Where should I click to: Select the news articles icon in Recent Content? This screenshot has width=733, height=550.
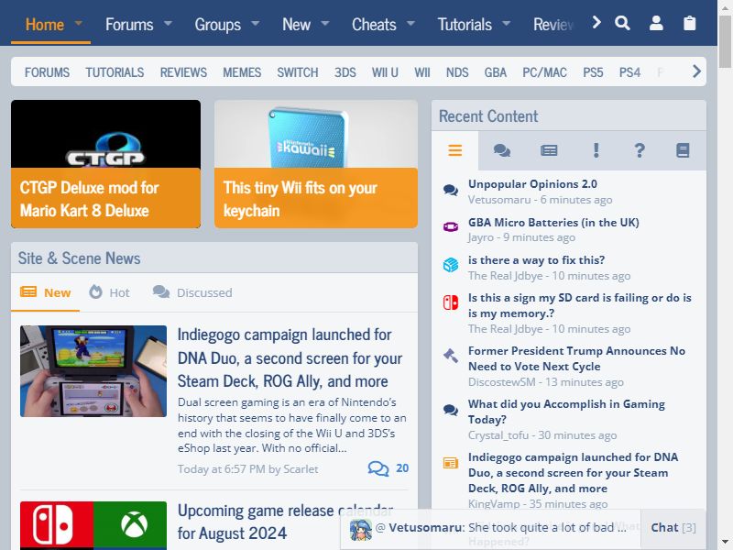549,150
